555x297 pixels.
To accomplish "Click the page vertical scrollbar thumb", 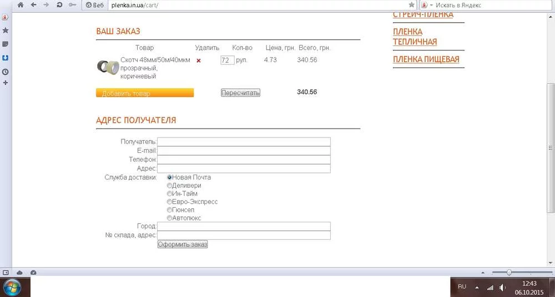I will pos(551,148).
